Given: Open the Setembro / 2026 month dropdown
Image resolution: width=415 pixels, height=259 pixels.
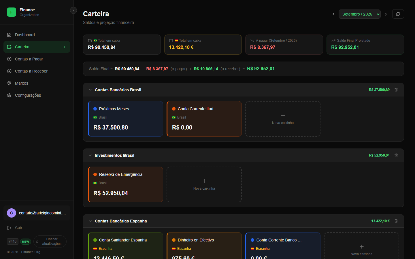Looking at the screenshot, I should (x=360, y=14).
